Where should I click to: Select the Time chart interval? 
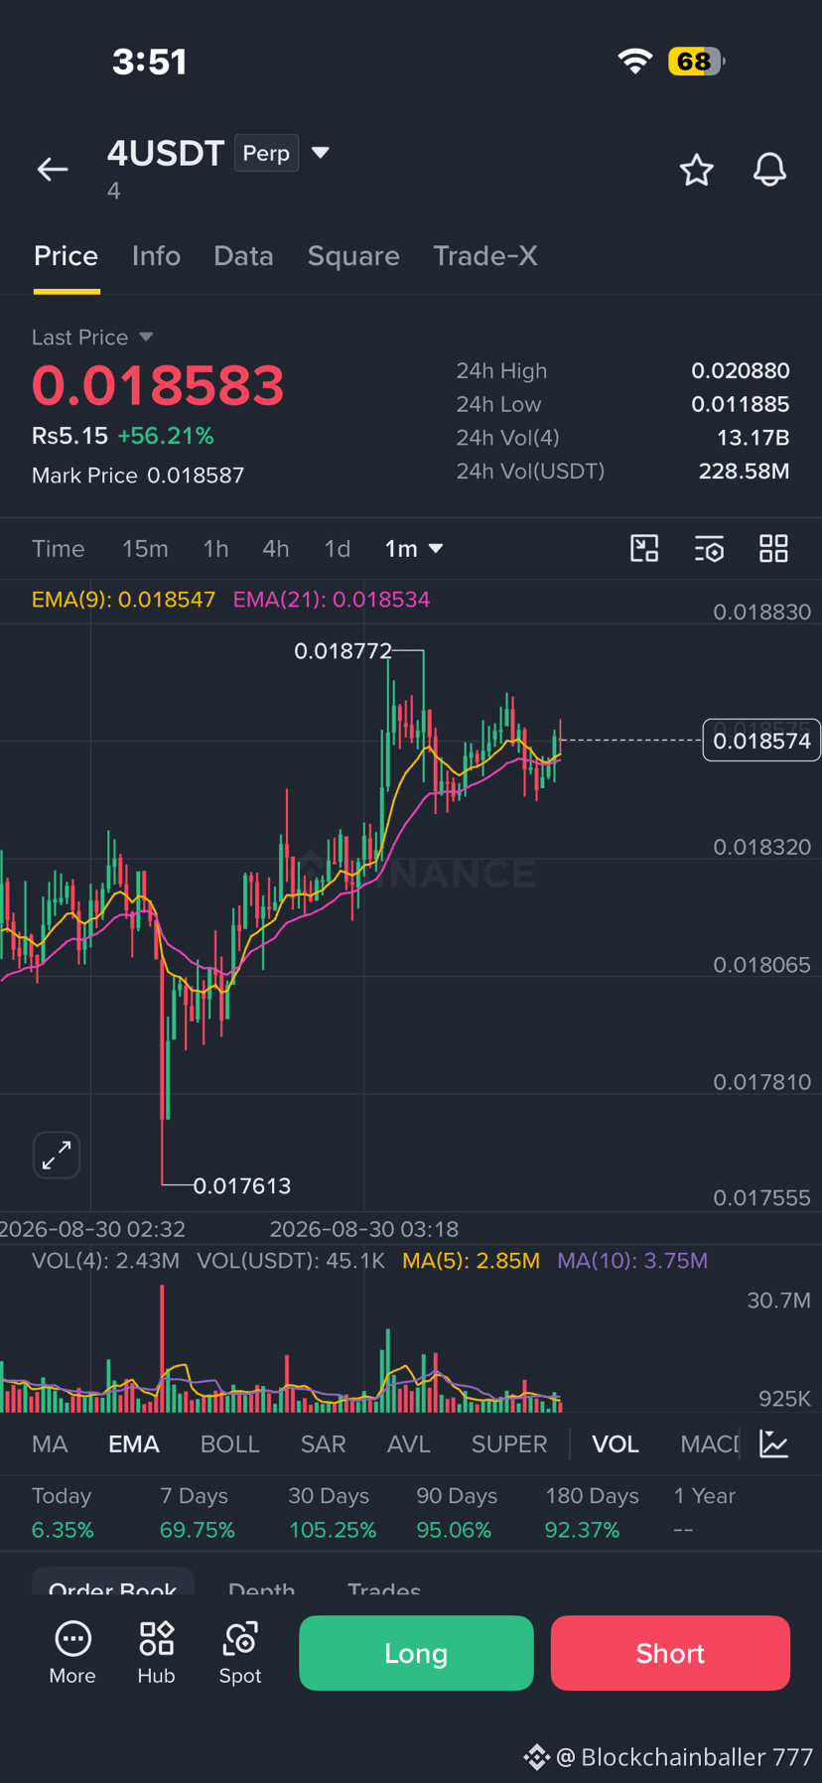pyautogui.click(x=59, y=548)
